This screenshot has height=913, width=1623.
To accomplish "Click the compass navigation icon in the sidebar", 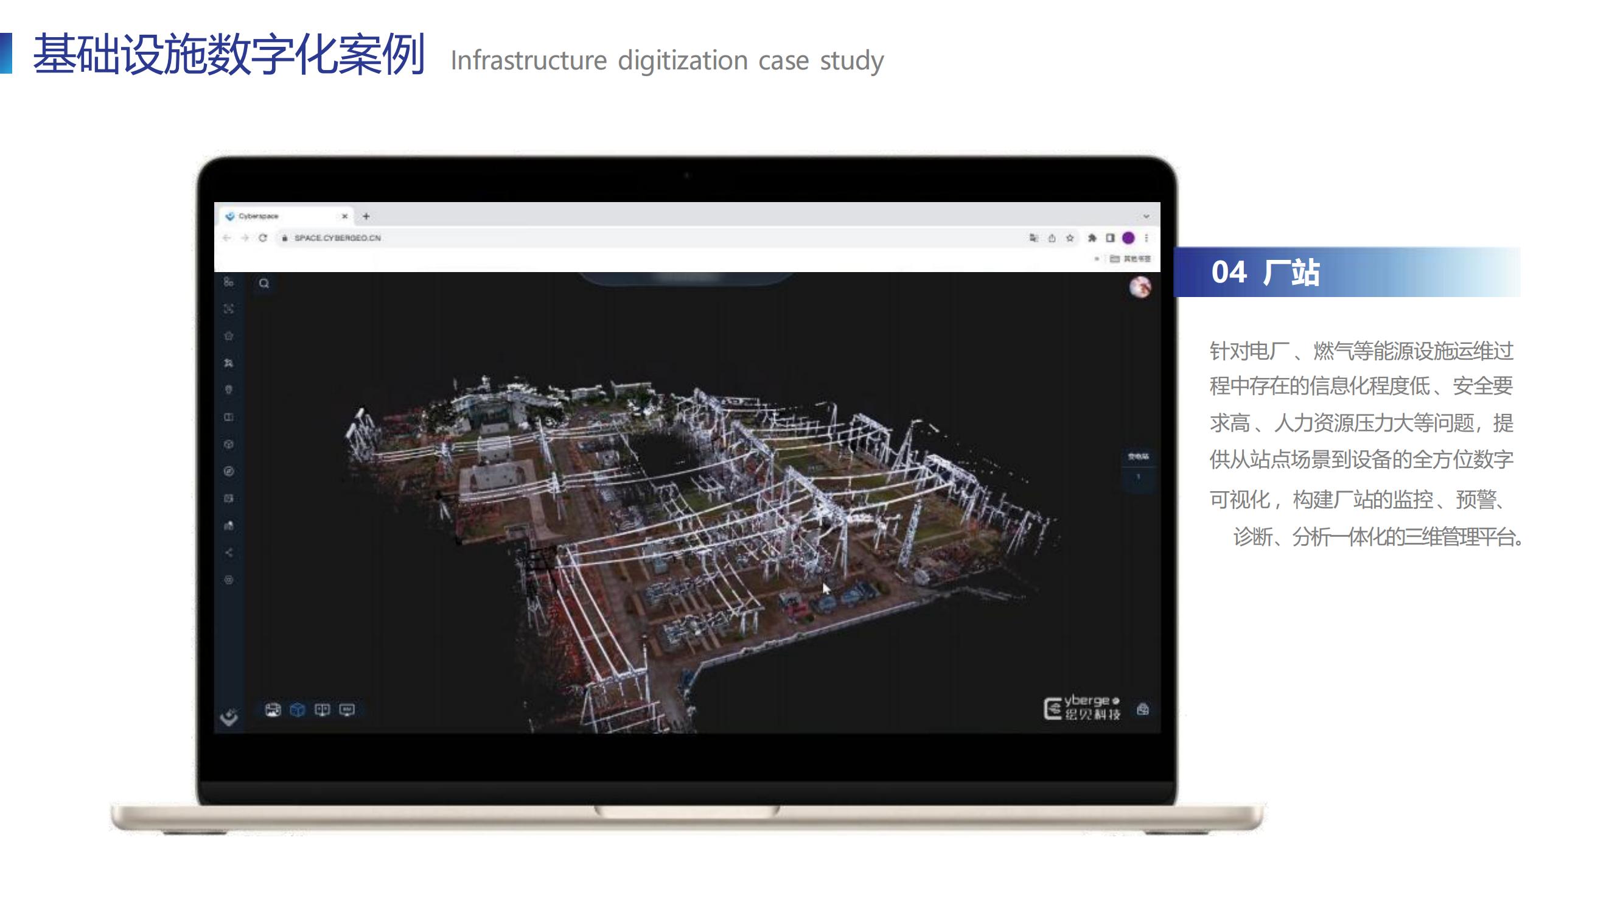I will coord(229,471).
